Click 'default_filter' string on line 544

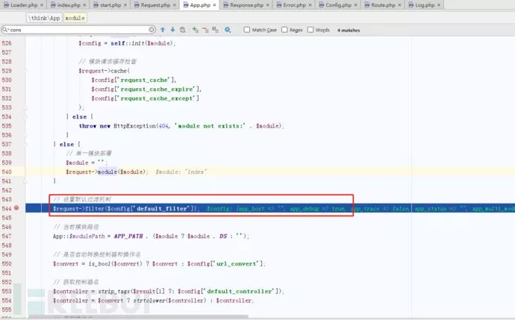[x=163, y=208]
